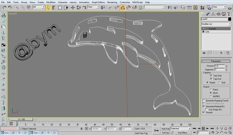Uncheck the Cap Start checkbox
Image resolution: width=233 pixels, height=135 pixels.
tap(211, 76)
